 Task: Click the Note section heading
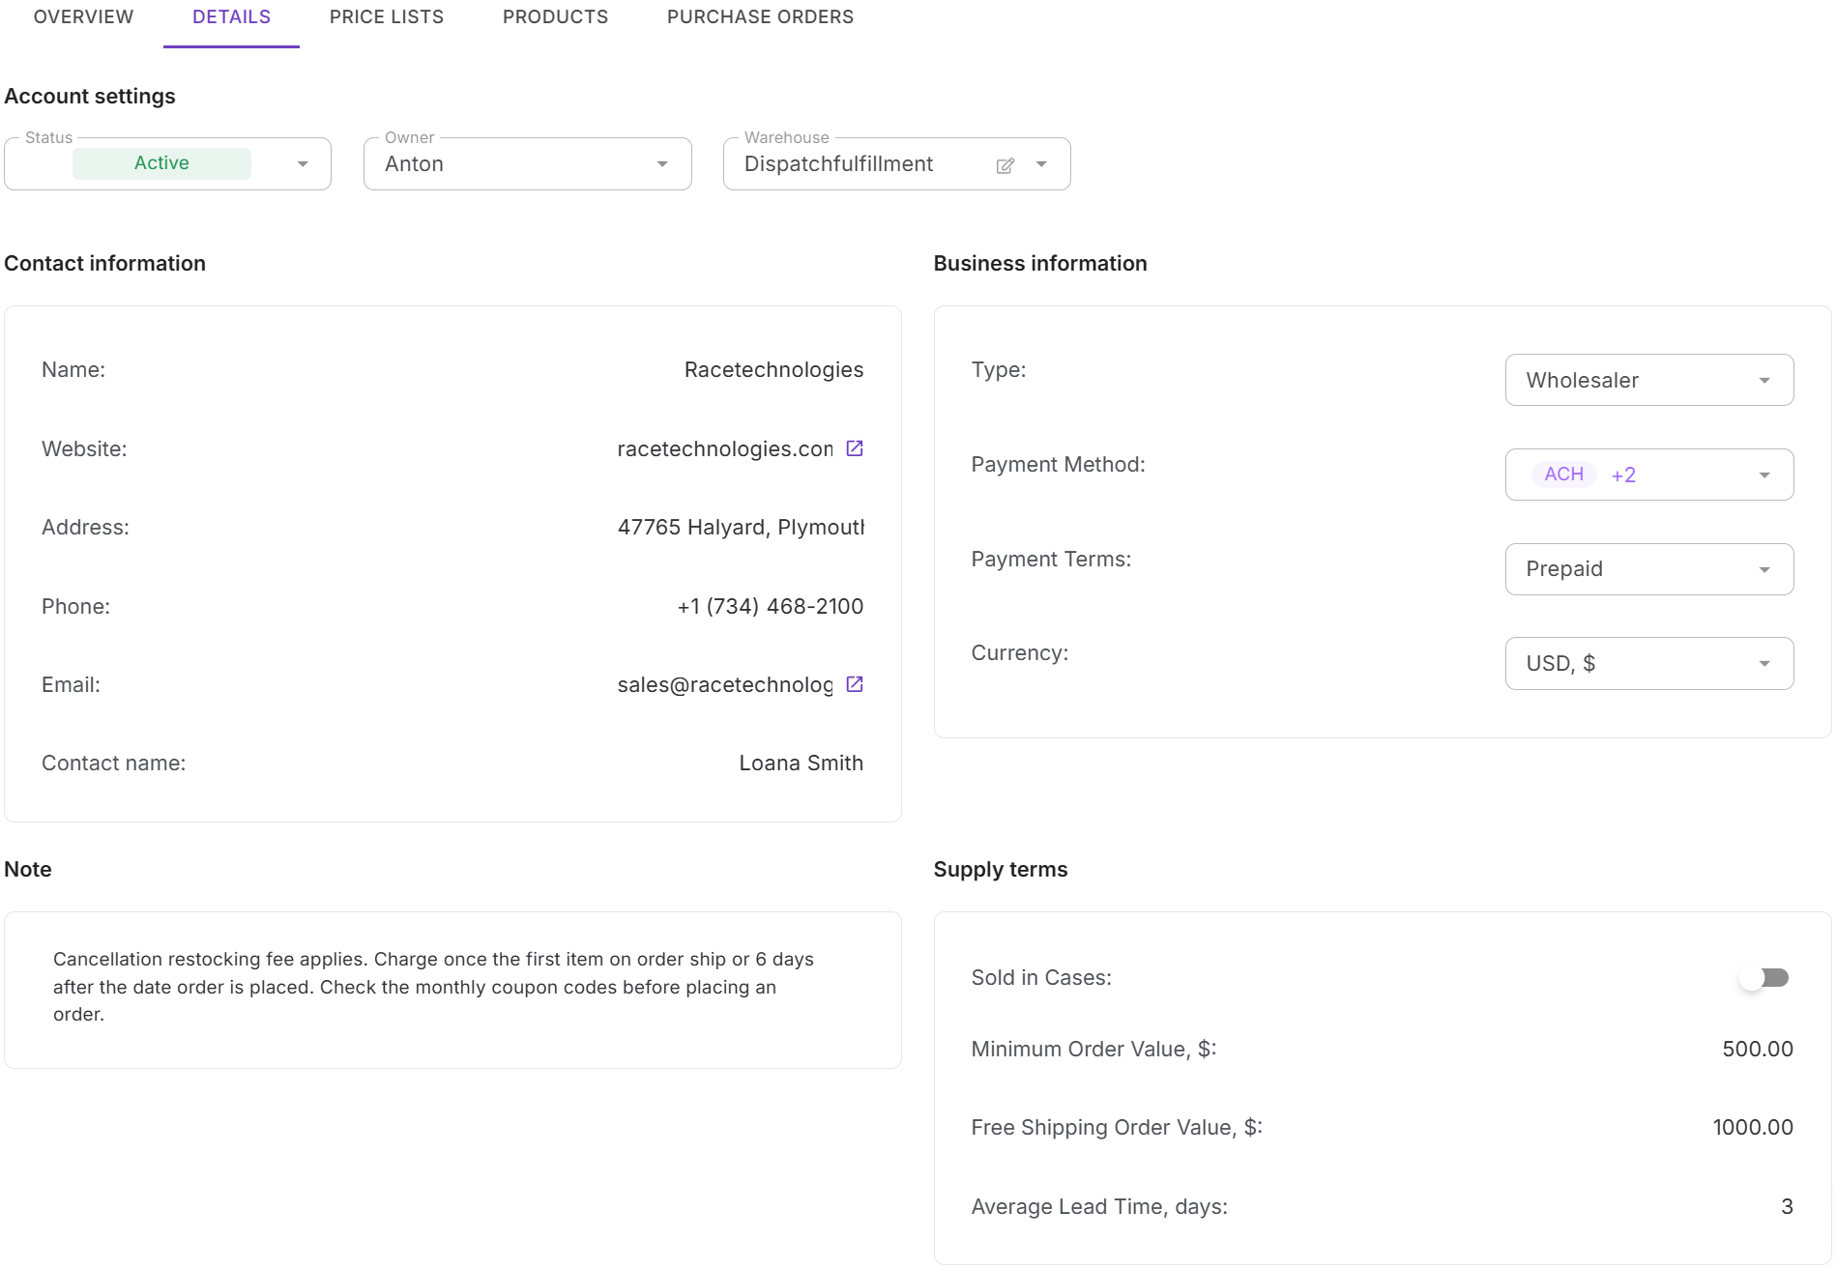tap(28, 869)
